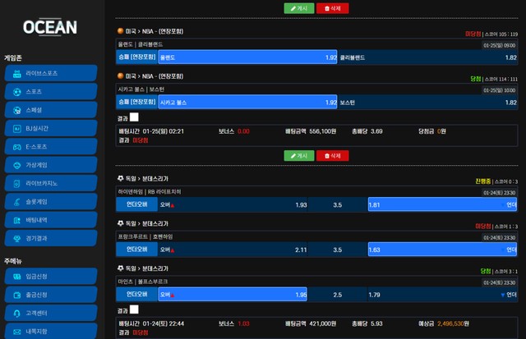Click the top green 게시 button
526x339 pixels.
[x=298, y=8]
